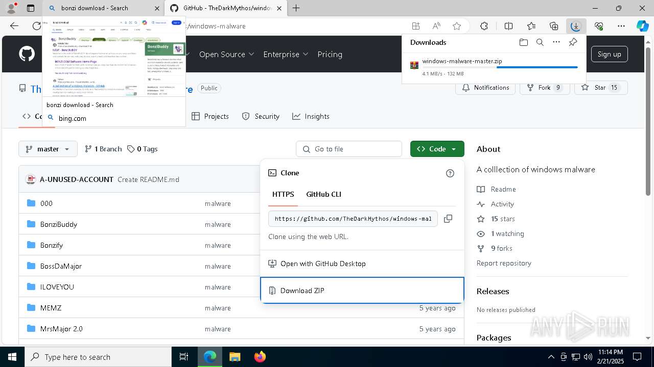
Task: Open Task View on taskbar
Action: 184,357
